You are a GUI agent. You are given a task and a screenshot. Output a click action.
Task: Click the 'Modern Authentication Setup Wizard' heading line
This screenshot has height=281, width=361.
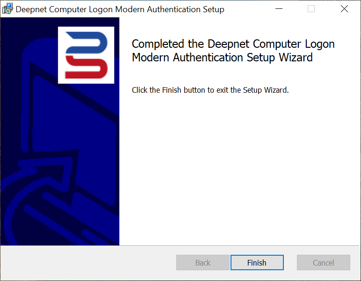tap(222, 58)
